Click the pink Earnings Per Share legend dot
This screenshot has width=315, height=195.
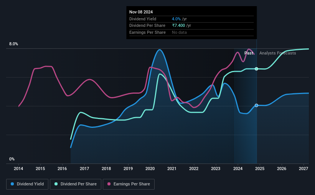click(x=109, y=184)
